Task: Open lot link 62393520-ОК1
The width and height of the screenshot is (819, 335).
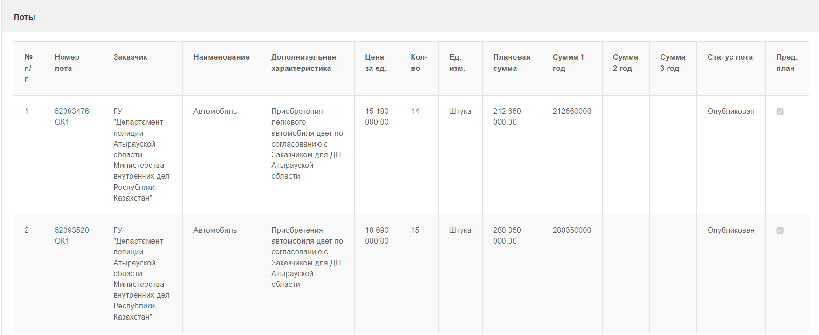Action: (73, 235)
